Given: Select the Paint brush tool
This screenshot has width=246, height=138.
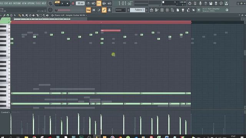Looking at the screenshot, I should (23, 15).
